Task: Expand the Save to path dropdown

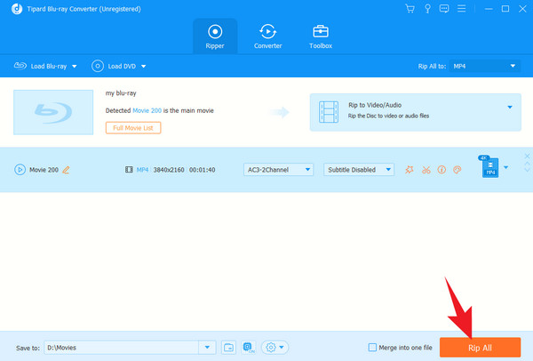Action: 207,348
